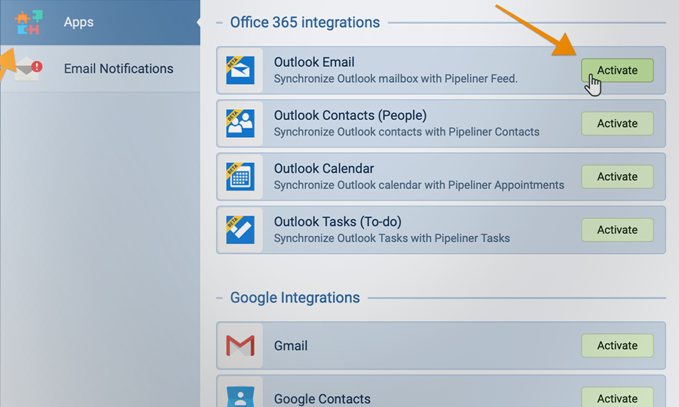
Task: Click the Outlook Tasks checkmark icon
Action: click(240, 230)
